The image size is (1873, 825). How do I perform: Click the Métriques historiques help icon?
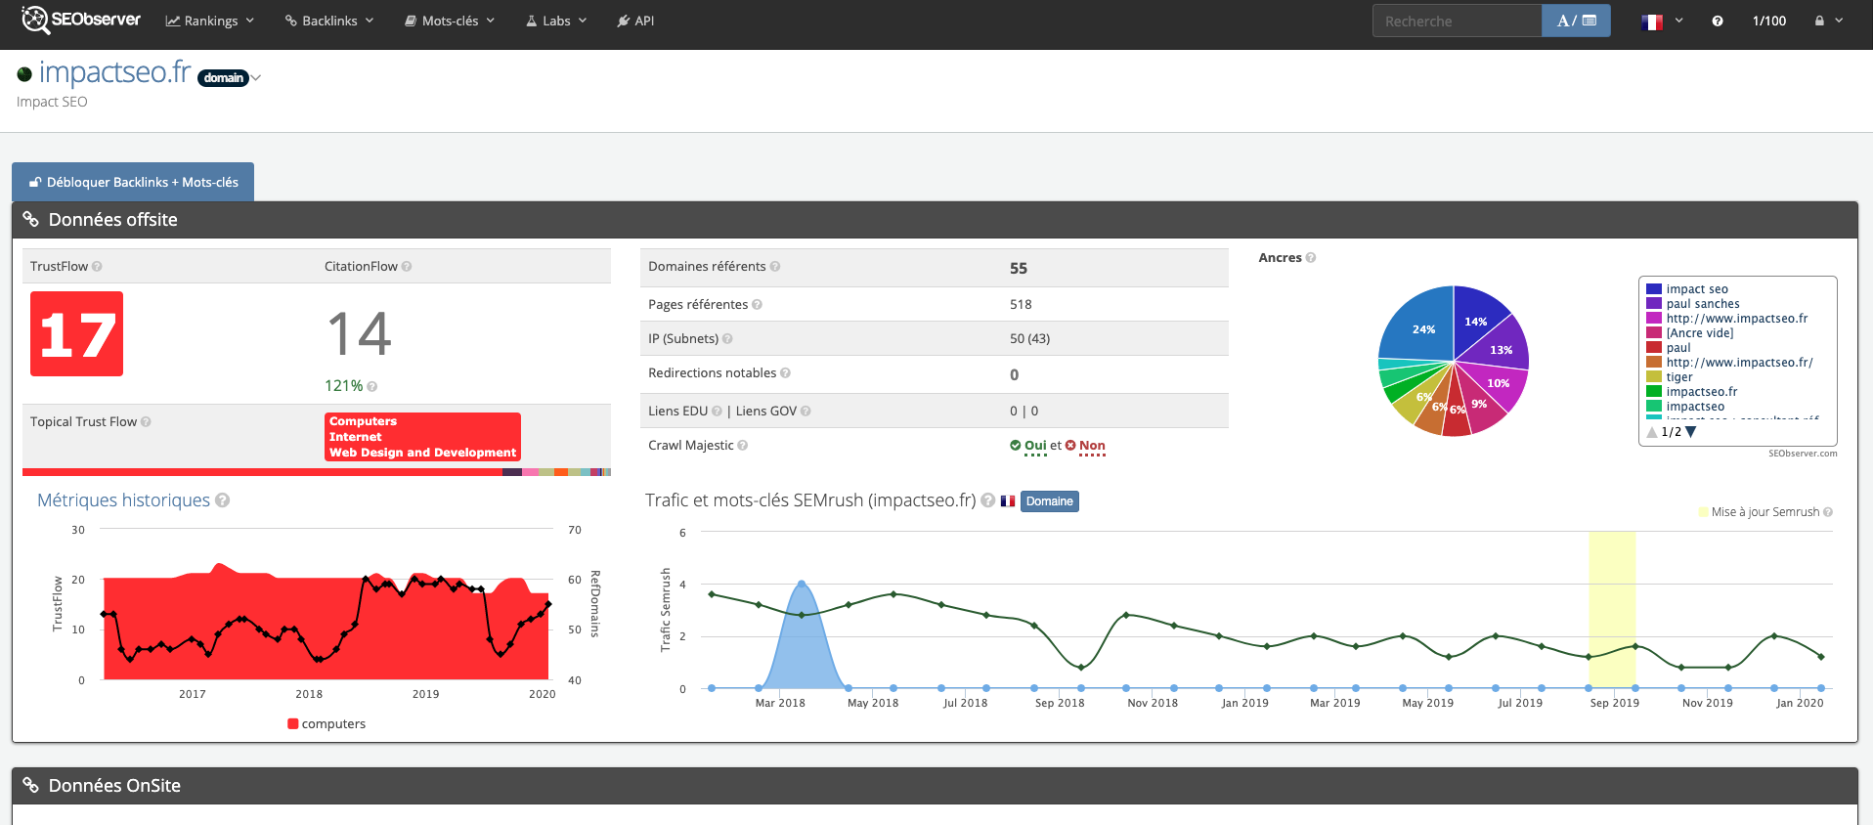coord(222,499)
